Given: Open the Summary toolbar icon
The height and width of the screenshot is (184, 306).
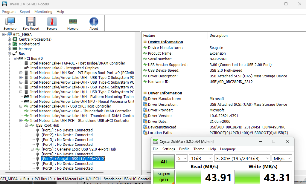Looking at the screenshot, I should tap(10, 23).
